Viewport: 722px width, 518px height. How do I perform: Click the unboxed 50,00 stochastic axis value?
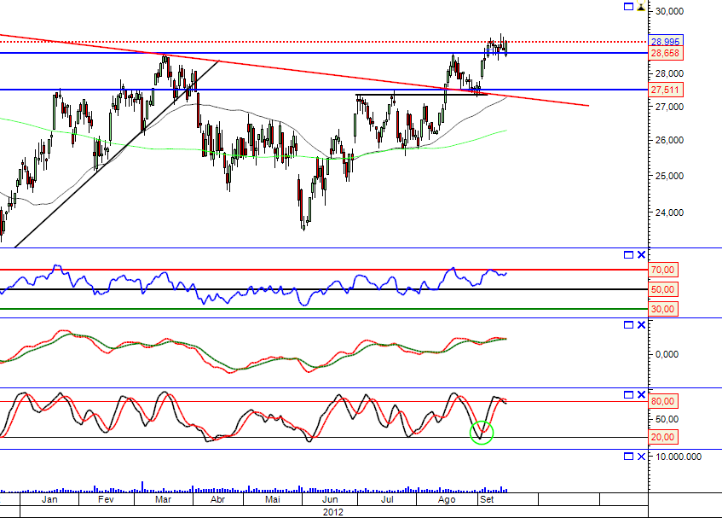coord(667,419)
